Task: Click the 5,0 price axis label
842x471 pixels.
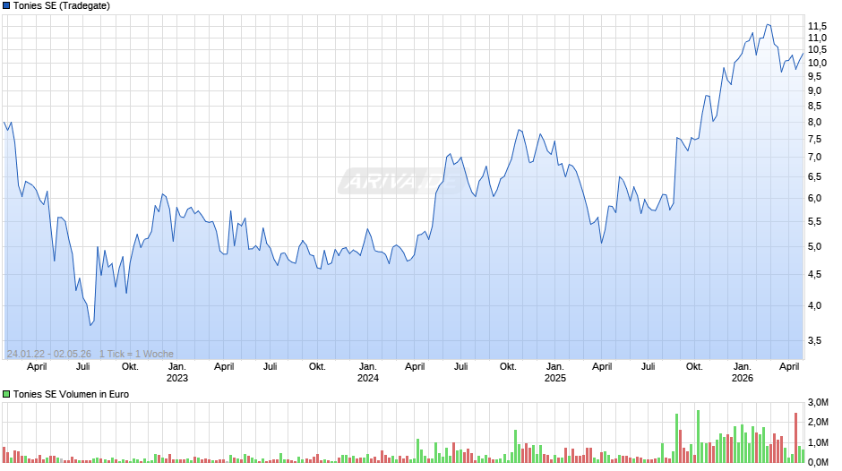Action: (814, 246)
